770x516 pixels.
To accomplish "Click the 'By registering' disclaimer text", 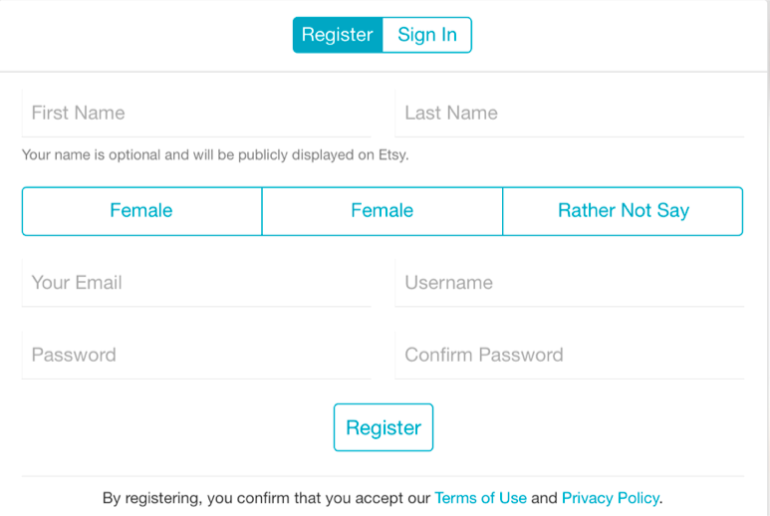I will (383, 498).
